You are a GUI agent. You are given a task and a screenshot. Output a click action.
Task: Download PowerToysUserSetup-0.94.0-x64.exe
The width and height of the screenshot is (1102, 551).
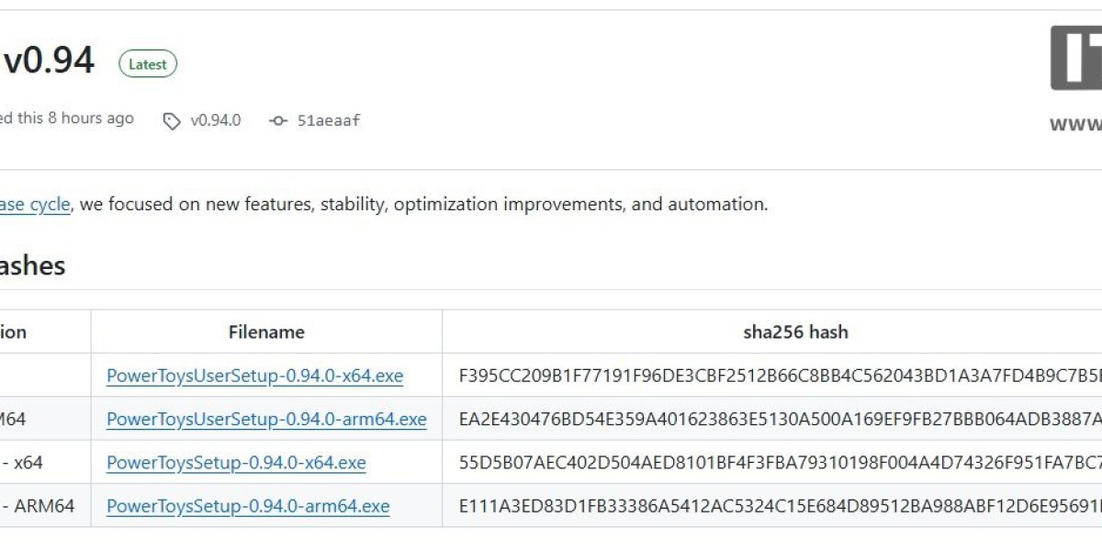coord(254,376)
